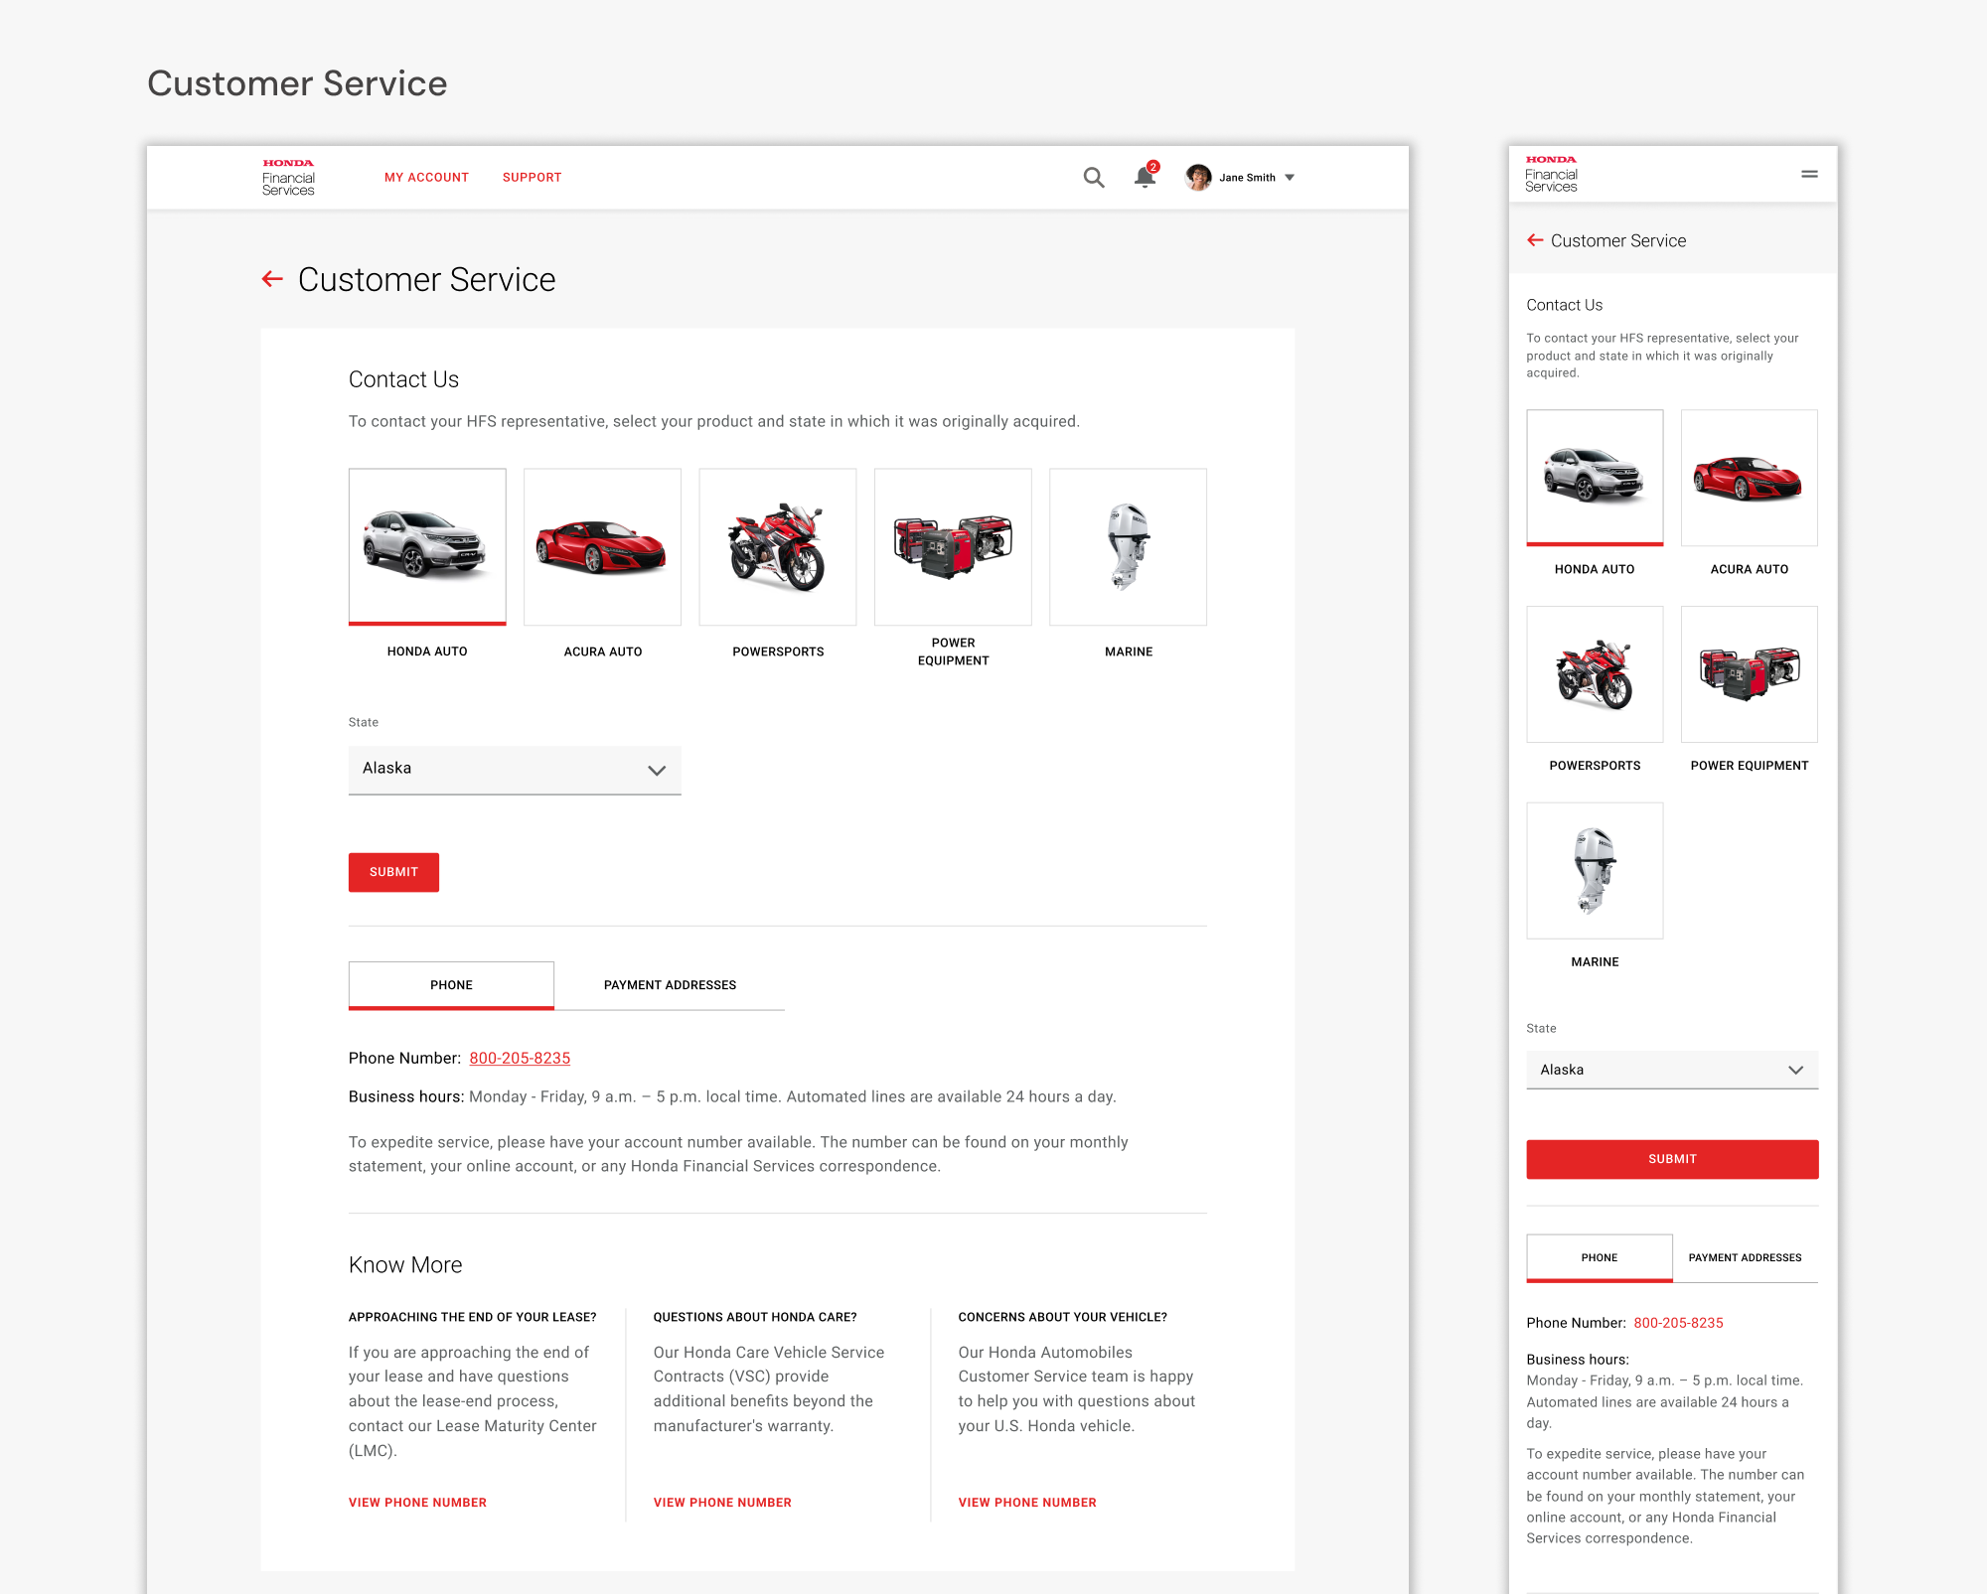The width and height of the screenshot is (1987, 1594).
Task: Click QUESTIONS ABOUT HONDA CARE? heading
Action: pyautogui.click(x=755, y=1317)
